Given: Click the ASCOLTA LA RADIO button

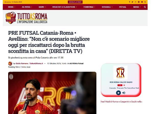Looking at the screenshot, I should tap(75, 2).
